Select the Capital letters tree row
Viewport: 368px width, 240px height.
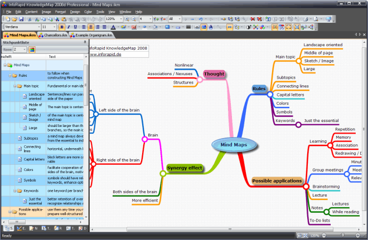tap(42, 159)
